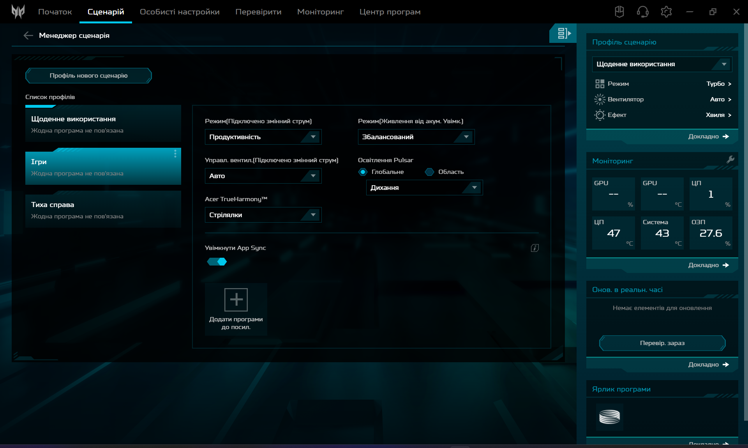Click the three-dot menu on Ігри profile
Viewport: 748px width, 448px height.
(x=175, y=154)
